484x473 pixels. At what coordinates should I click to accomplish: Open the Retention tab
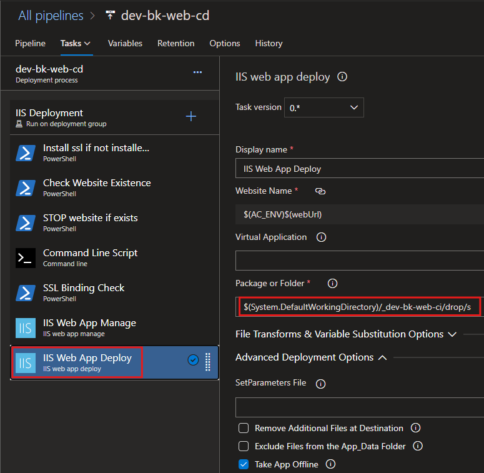pos(176,43)
